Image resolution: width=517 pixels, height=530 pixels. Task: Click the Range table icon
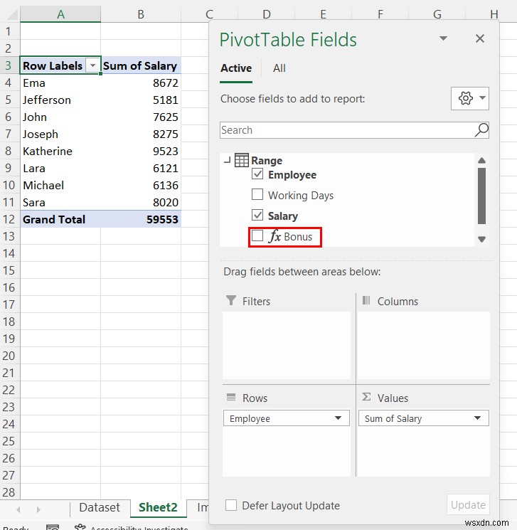(241, 160)
